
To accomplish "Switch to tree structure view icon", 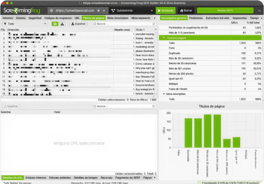I will tap(62, 24).
